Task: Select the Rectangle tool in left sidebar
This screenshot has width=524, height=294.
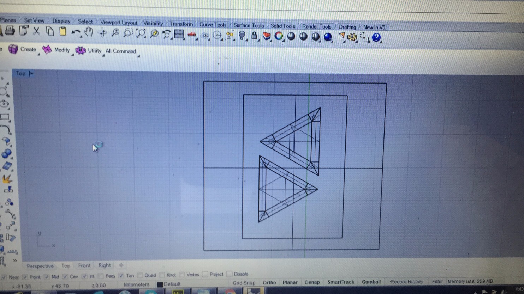Action: [5, 117]
